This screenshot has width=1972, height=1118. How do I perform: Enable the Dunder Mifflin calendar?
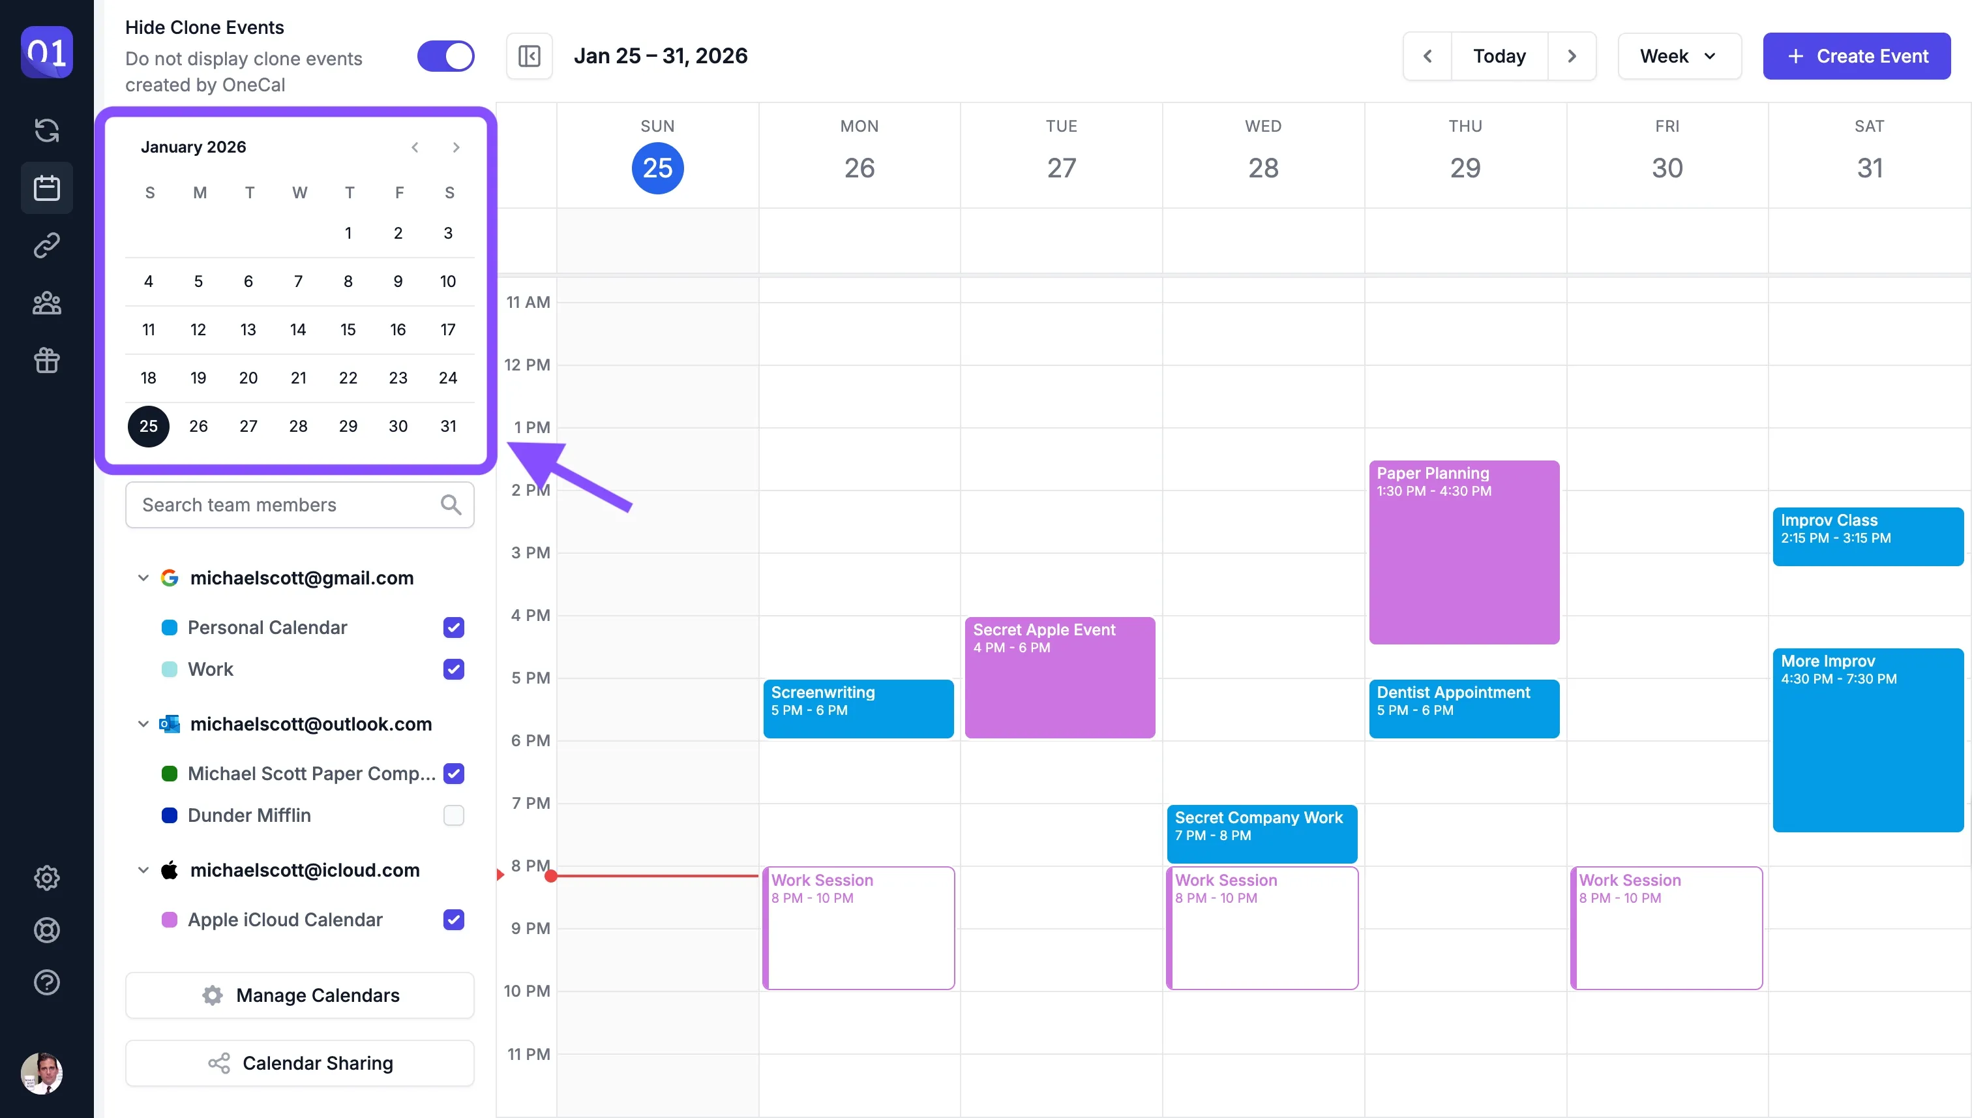pos(454,815)
